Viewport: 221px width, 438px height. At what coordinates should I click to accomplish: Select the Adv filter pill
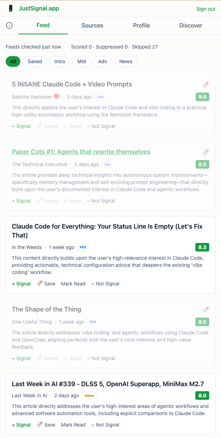102,61
